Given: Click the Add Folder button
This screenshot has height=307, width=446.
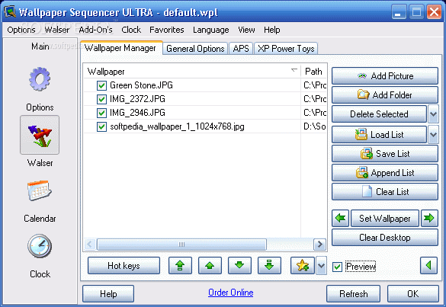Looking at the screenshot, I should click(x=385, y=95).
